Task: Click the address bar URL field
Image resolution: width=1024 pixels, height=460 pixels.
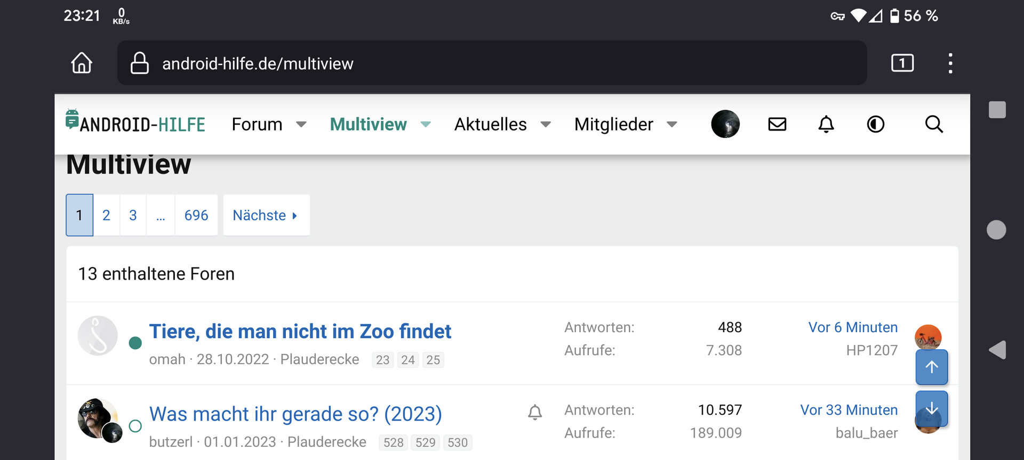Action: click(491, 63)
